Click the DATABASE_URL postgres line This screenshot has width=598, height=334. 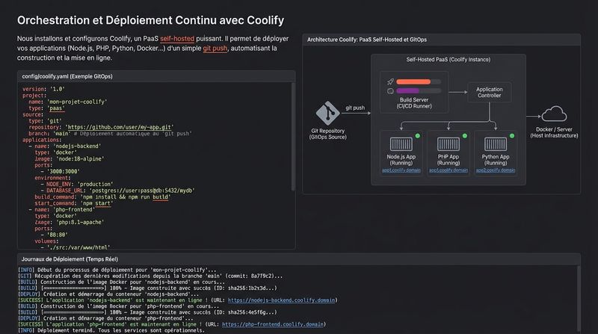coord(118,191)
